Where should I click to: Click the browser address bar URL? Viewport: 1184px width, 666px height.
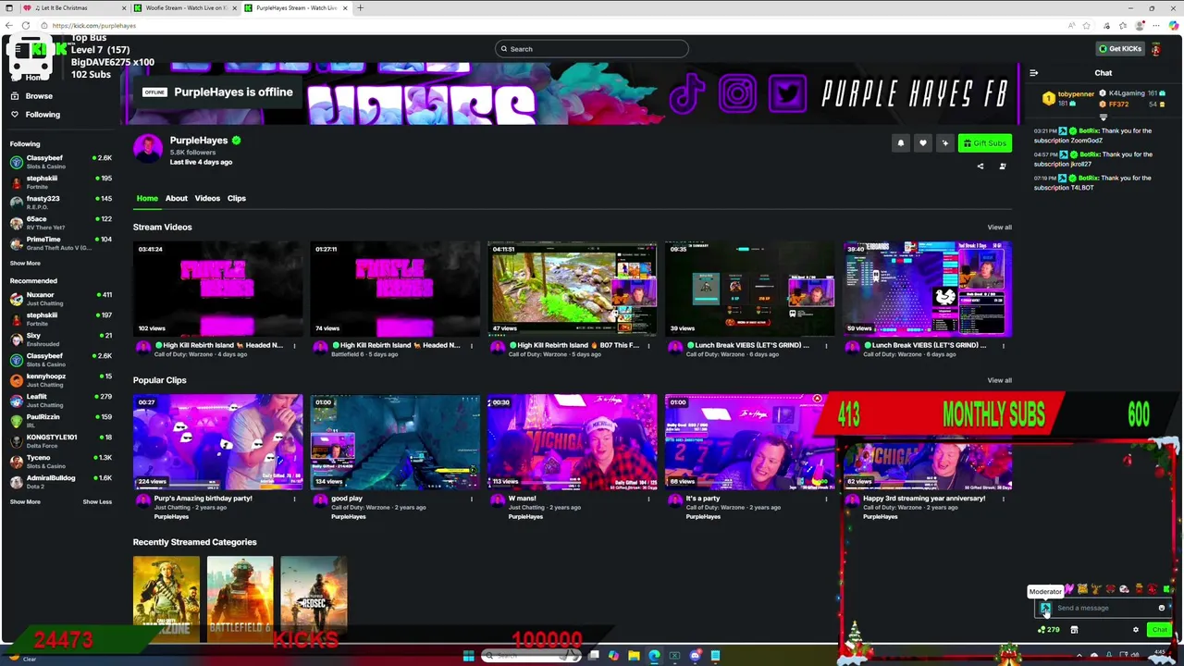pos(93,26)
